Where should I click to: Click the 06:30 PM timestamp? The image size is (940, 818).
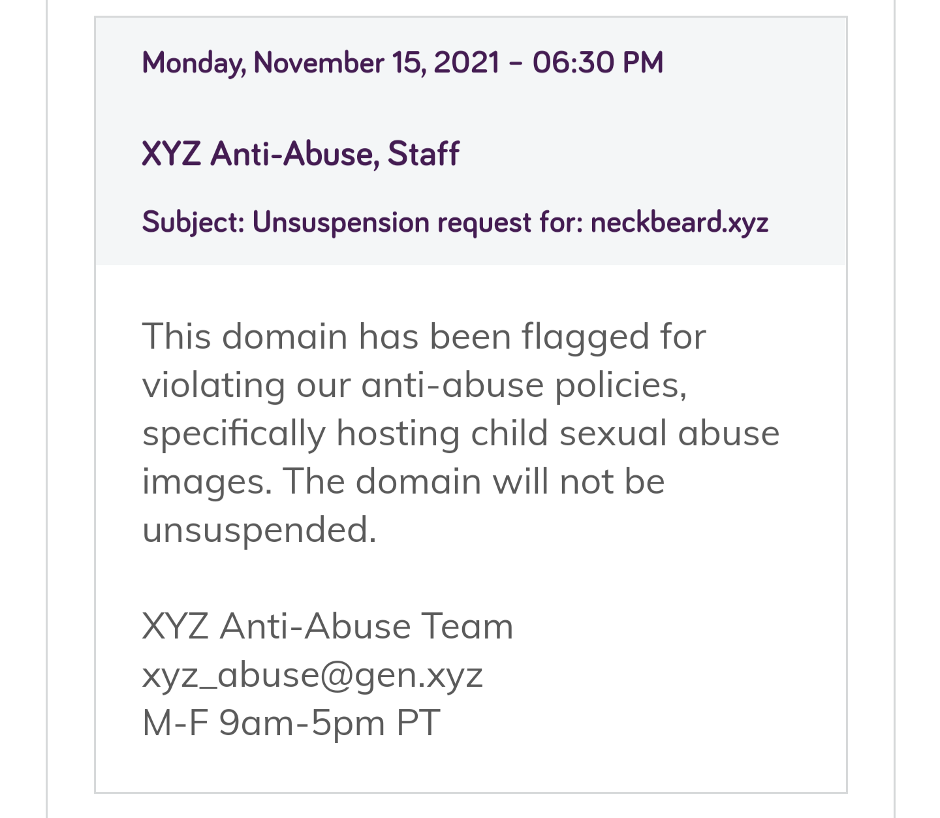point(597,63)
